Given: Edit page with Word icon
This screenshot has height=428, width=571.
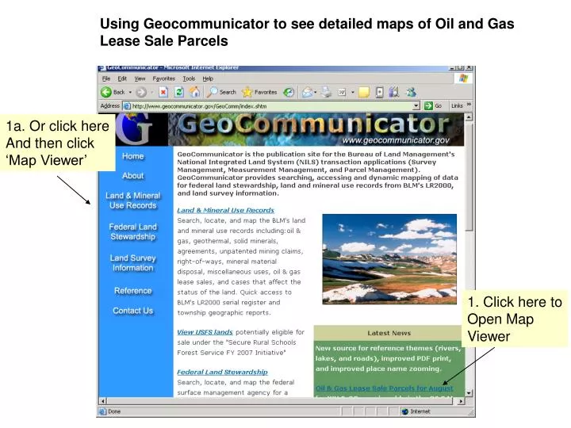Looking at the screenshot, I should (x=342, y=93).
